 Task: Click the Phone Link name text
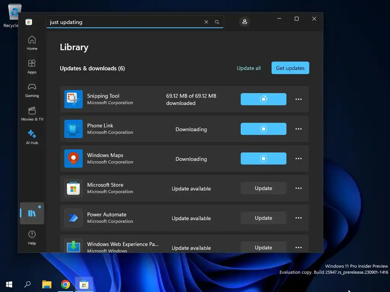click(x=100, y=125)
